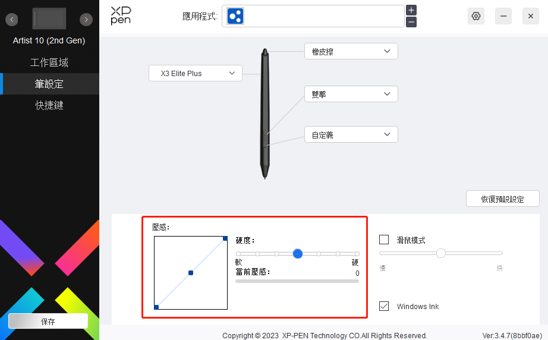Go to previous device with left arrow
The image size is (548, 340).
(x=11, y=20)
